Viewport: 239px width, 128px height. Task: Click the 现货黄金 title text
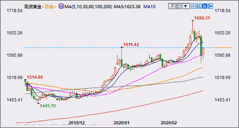tap(33, 7)
